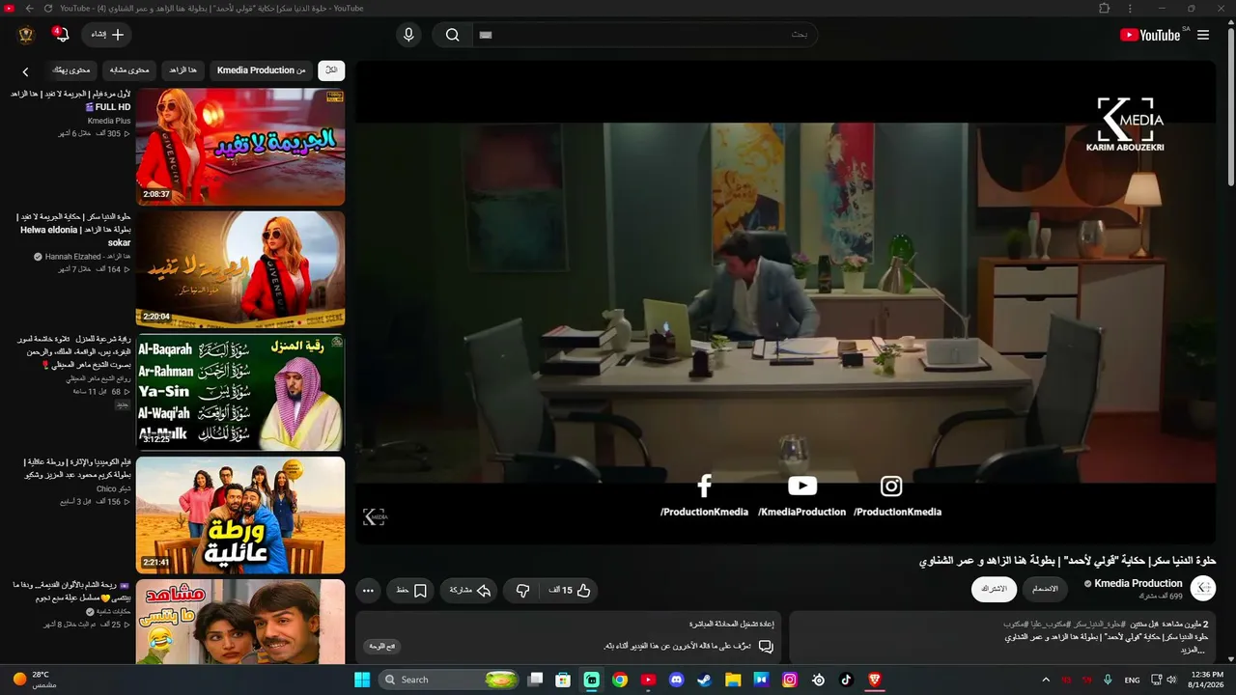This screenshot has width=1236, height=695.
Task: Open the notifications bell
Action: pos(62,35)
